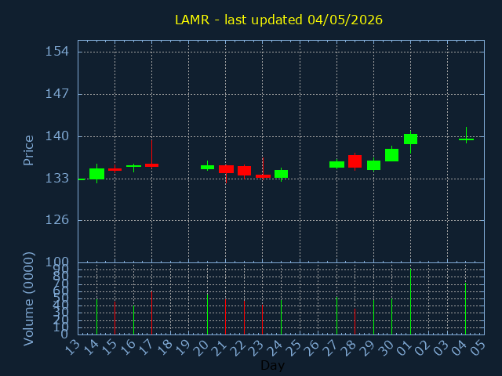Select the green candlestick for day 24
The height and width of the screenshot is (376, 502).
[281, 174]
